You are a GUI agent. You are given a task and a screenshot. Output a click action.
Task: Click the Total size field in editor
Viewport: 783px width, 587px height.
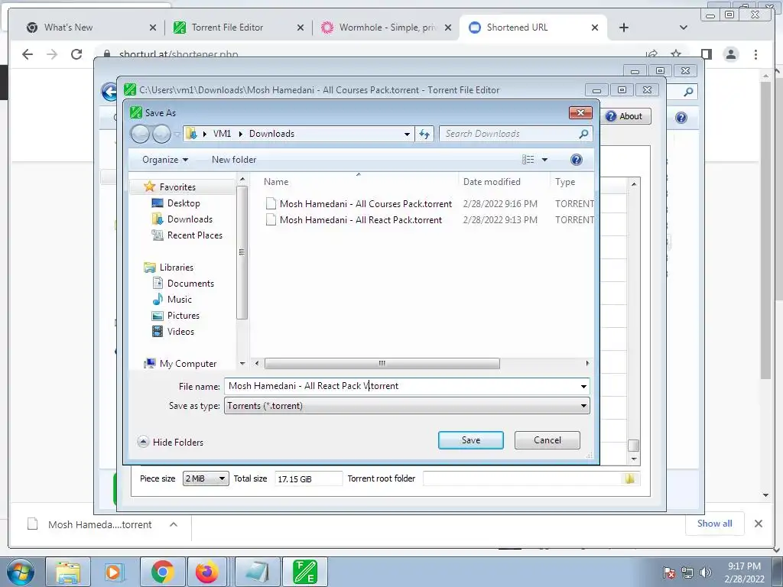307,479
